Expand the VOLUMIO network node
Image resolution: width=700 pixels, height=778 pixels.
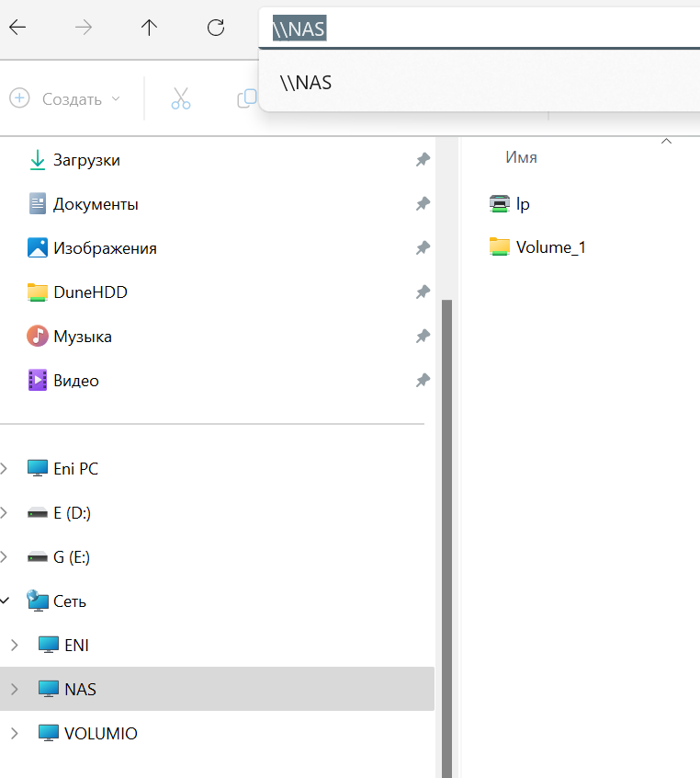coord(14,733)
